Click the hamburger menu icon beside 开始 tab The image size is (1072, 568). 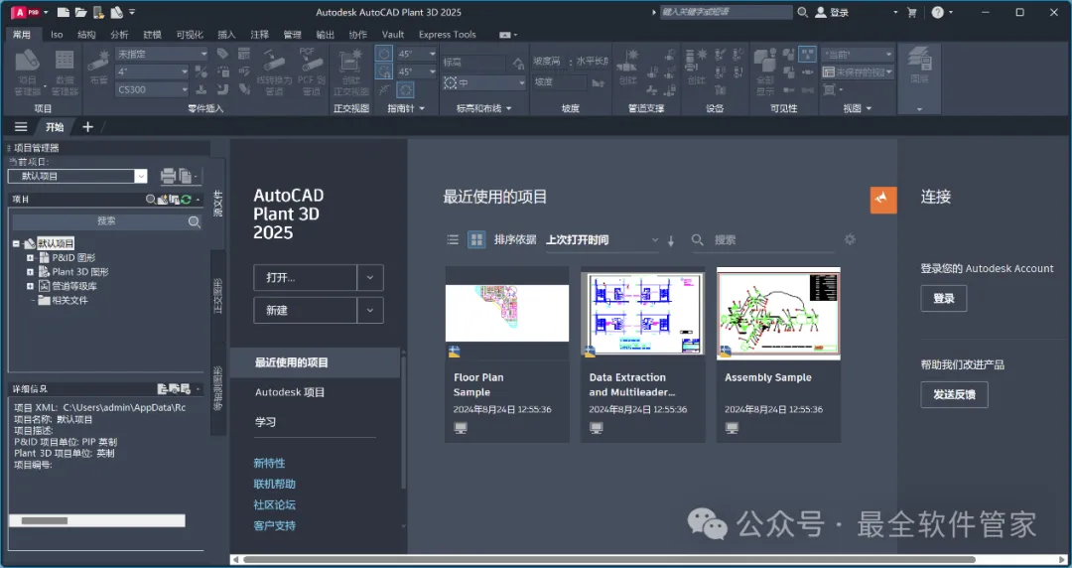[21, 126]
